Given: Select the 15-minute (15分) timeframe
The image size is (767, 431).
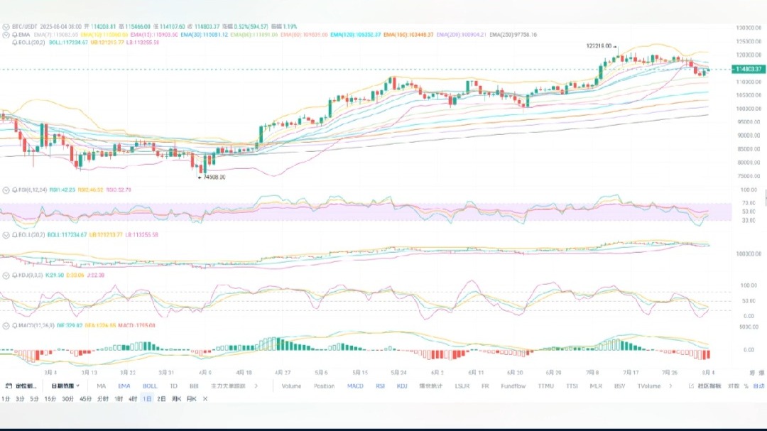Looking at the screenshot, I should pos(50,399).
